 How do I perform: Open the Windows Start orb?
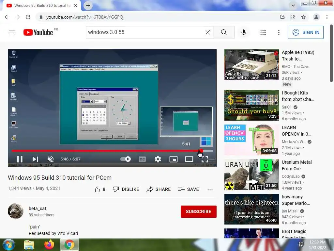(x=9, y=244)
